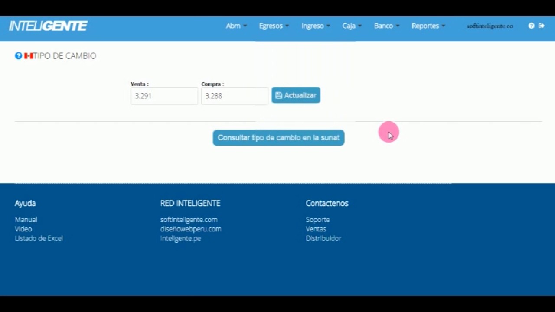Visit softinteligente.com footer link
This screenshot has height=312, width=555.
tap(189, 220)
